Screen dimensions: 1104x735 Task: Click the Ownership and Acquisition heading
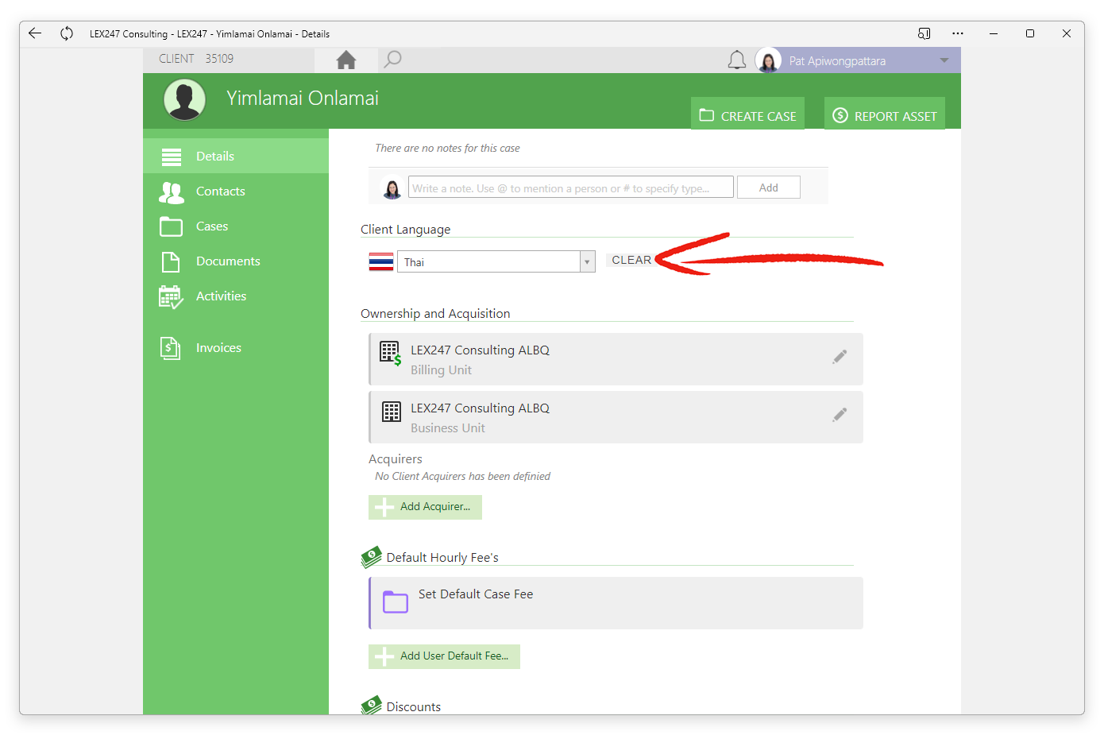pyautogui.click(x=435, y=313)
